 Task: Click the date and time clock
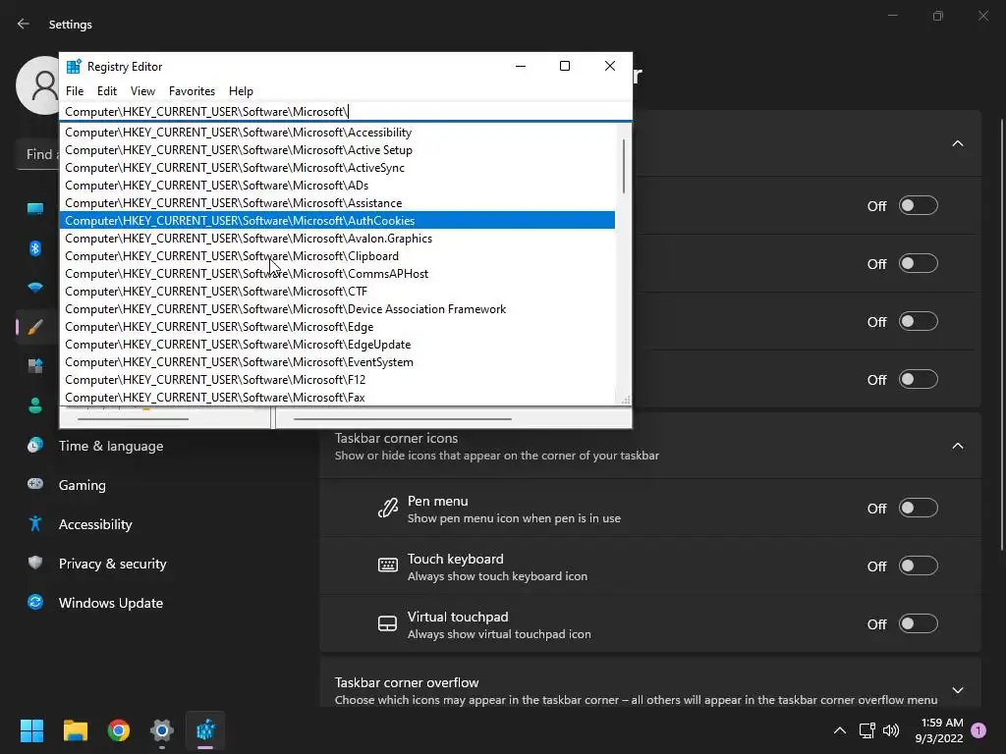pyautogui.click(x=938, y=730)
